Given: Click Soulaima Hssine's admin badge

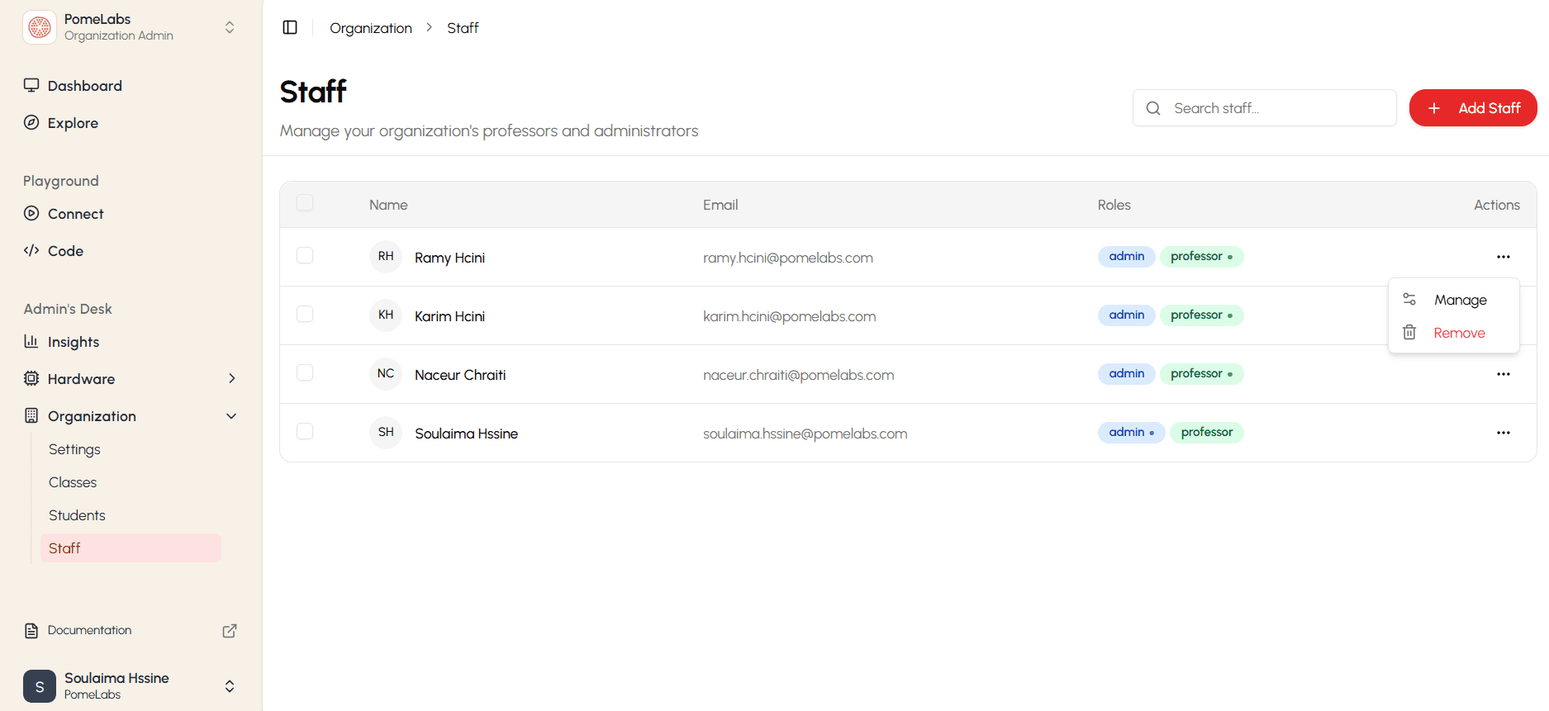Looking at the screenshot, I should [x=1131, y=433].
